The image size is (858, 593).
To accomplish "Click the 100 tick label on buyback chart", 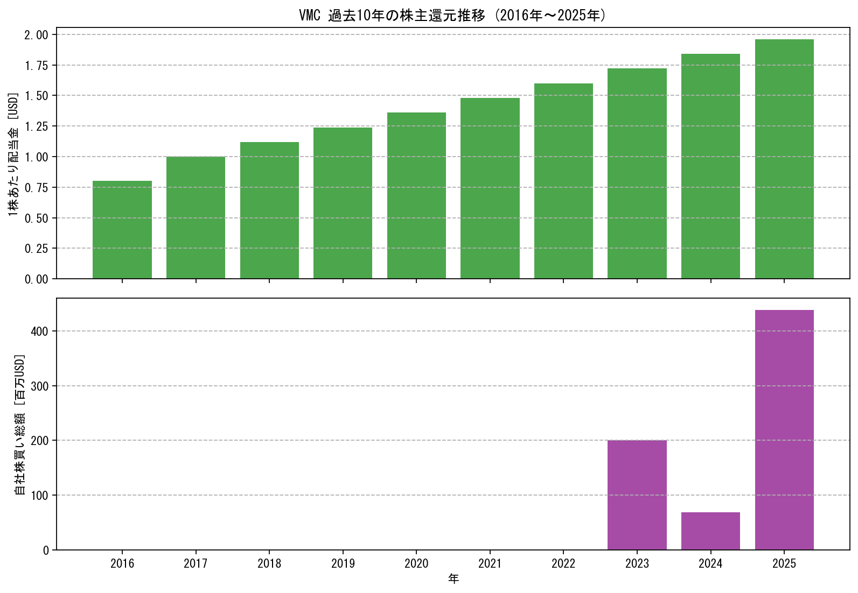I will [40, 496].
